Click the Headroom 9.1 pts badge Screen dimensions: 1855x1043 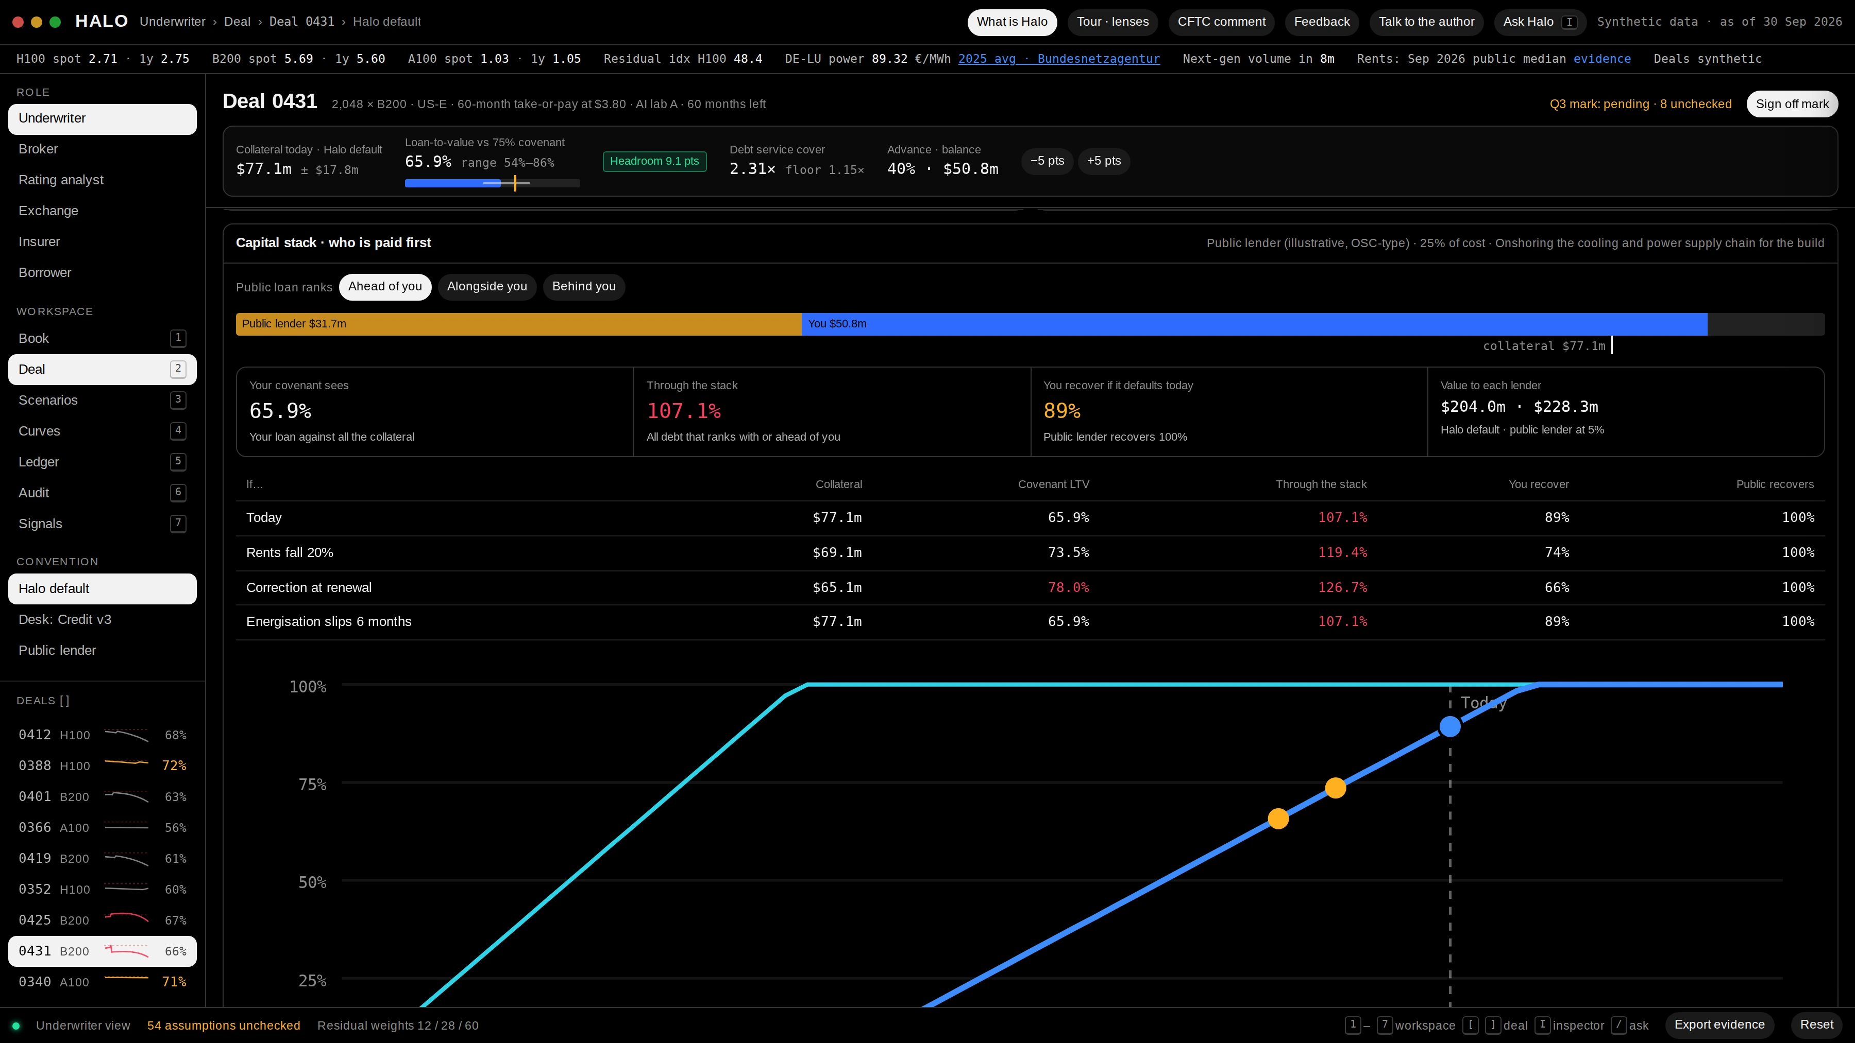point(654,161)
